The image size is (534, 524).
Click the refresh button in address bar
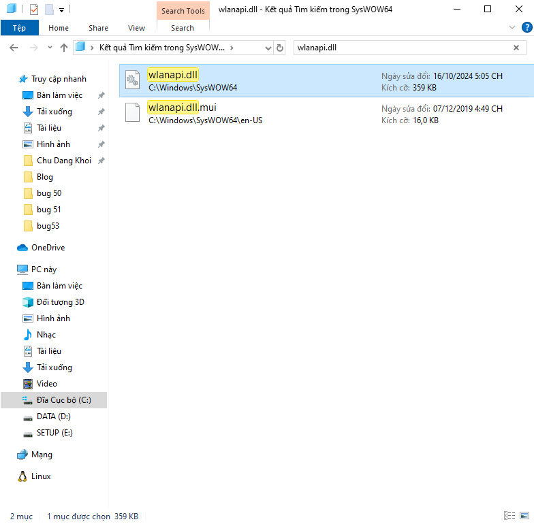[280, 48]
